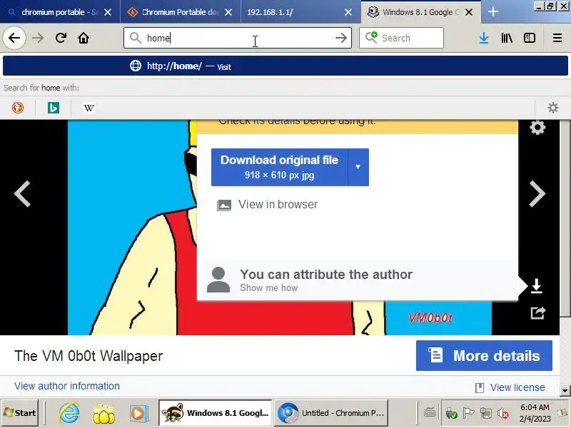Search with Bing engine icon

pos(53,108)
